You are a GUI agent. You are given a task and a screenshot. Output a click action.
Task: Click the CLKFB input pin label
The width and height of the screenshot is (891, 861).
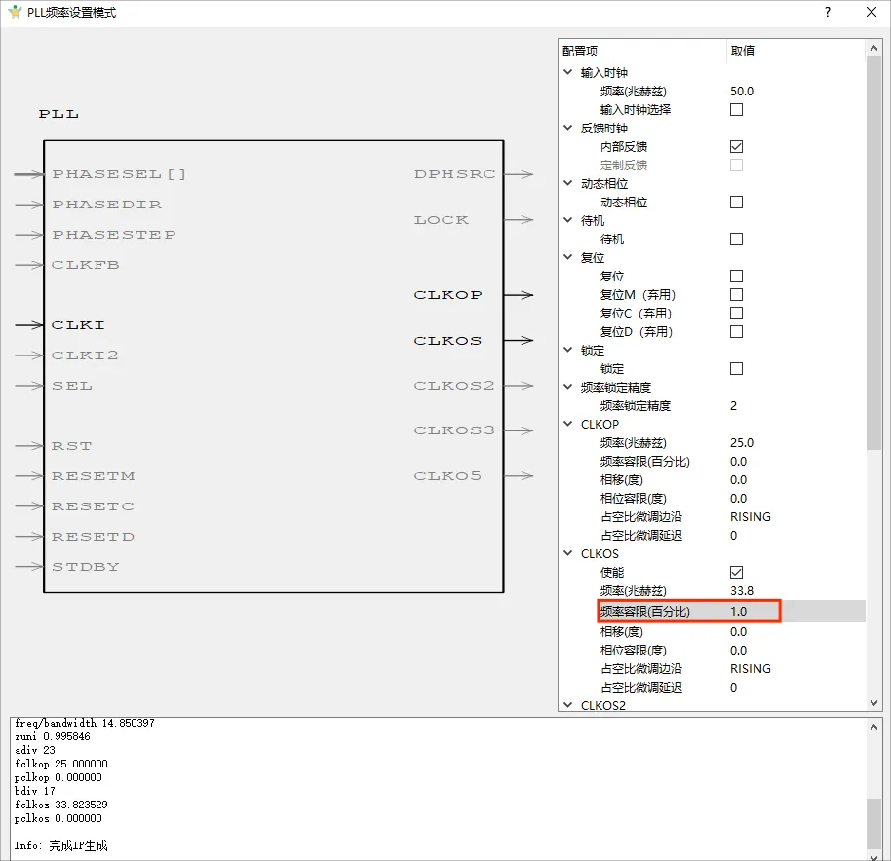tap(85, 265)
